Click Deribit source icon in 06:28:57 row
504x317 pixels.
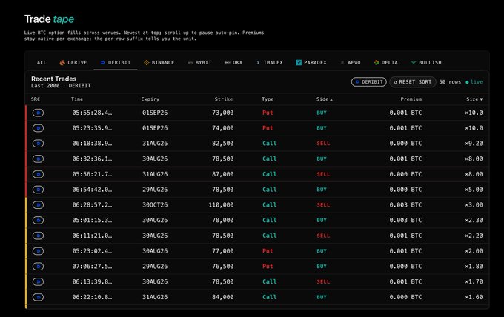pos(38,205)
